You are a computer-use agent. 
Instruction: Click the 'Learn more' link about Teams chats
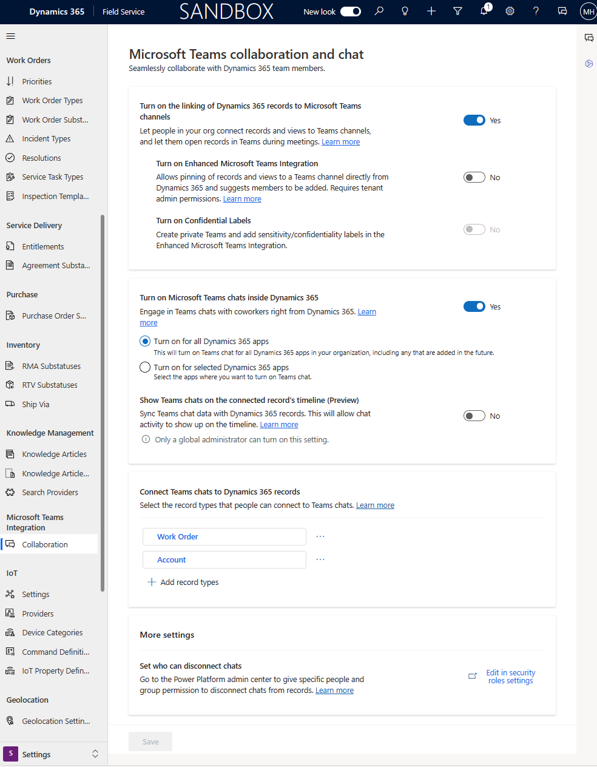[x=366, y=311]
